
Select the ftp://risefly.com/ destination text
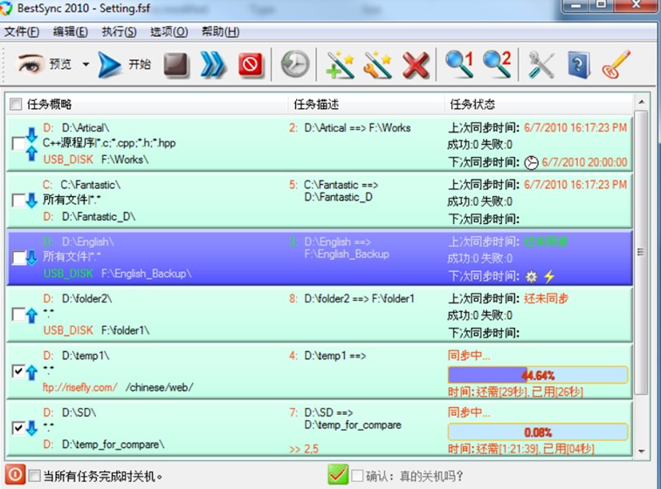point(80,387)
